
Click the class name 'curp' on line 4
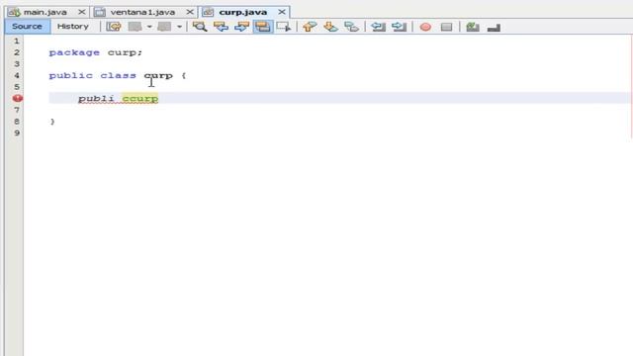(x=158, y=75)
